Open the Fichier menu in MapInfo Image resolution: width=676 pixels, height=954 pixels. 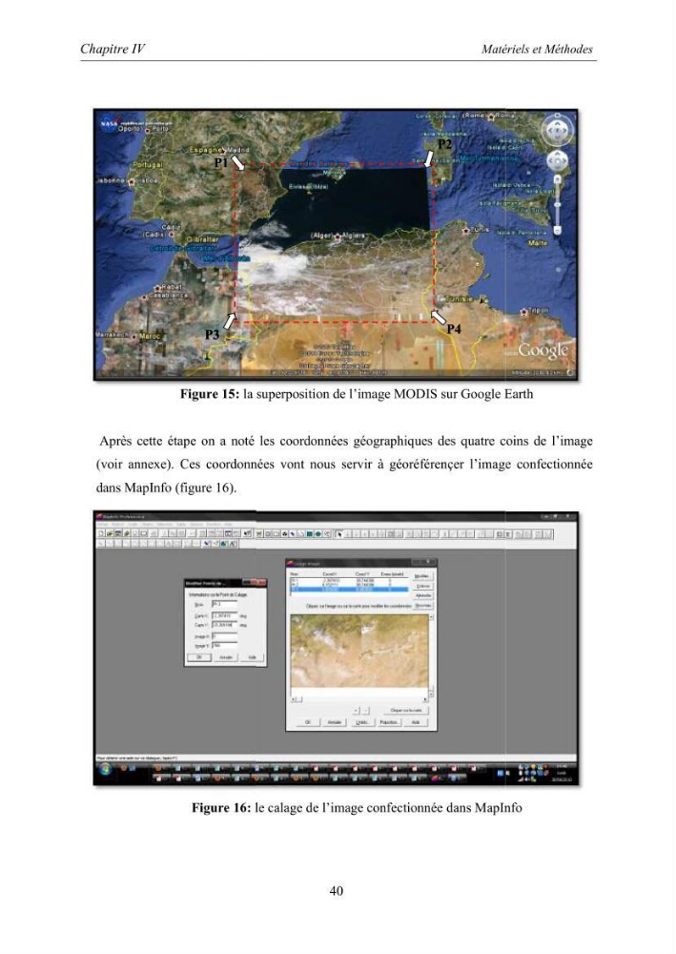103,524
